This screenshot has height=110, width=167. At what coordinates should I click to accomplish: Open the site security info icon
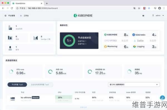[17, 8]
